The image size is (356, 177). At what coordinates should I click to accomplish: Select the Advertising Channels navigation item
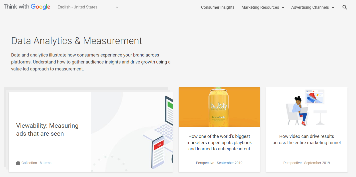click(x=310, y=7)
